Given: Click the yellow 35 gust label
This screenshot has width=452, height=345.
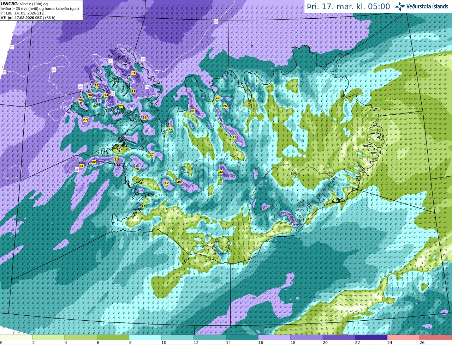Looking at the screenshot, I should tap(96, 85).
